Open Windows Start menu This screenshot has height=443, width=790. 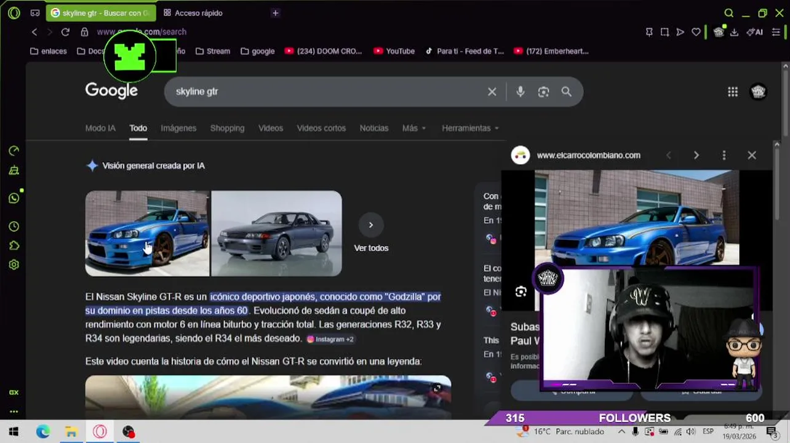[14, 432]
